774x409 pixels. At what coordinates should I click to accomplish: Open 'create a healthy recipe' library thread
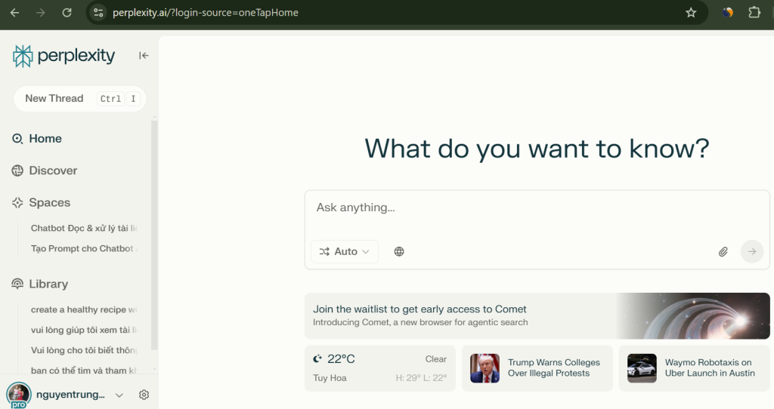tap(83, 309)
